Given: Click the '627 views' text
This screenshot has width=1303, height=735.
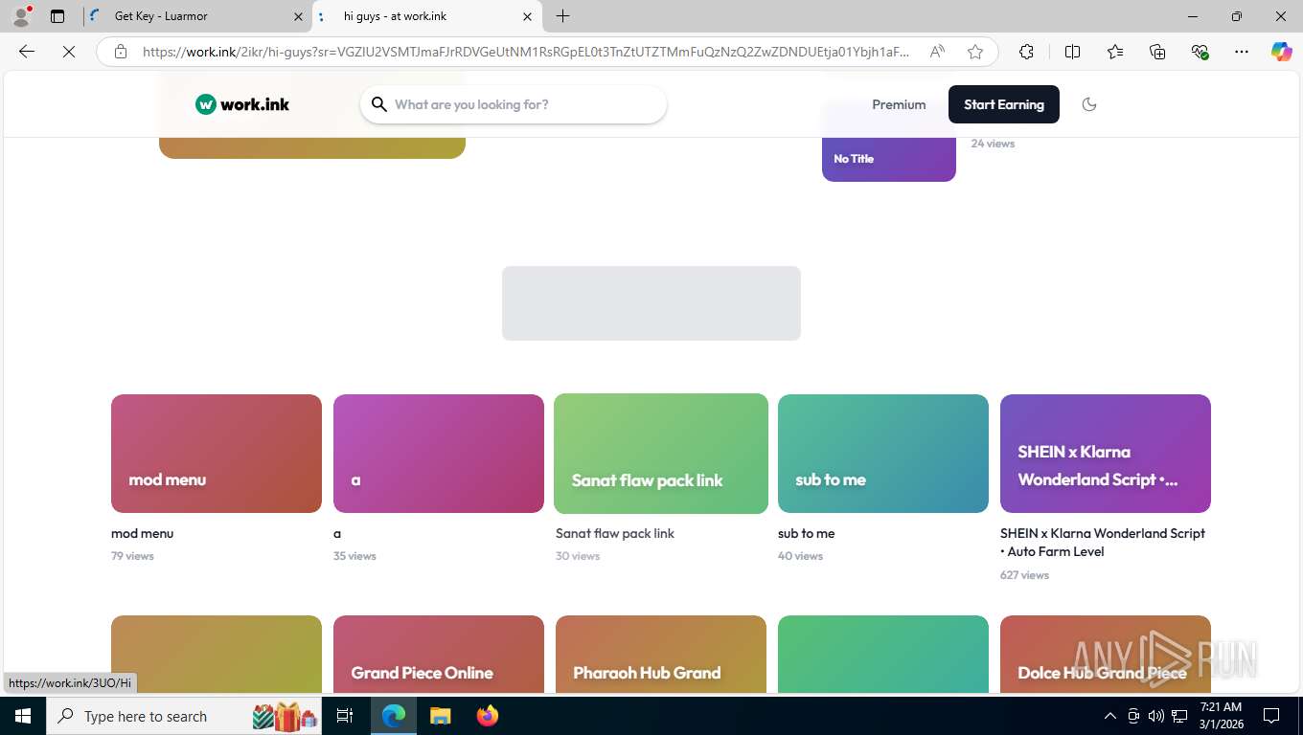Looking at the screenshot, I should click(x=1024, y=575).
